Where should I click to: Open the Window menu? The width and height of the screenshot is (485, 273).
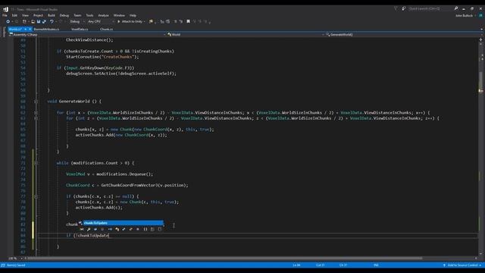coord(119,15)
